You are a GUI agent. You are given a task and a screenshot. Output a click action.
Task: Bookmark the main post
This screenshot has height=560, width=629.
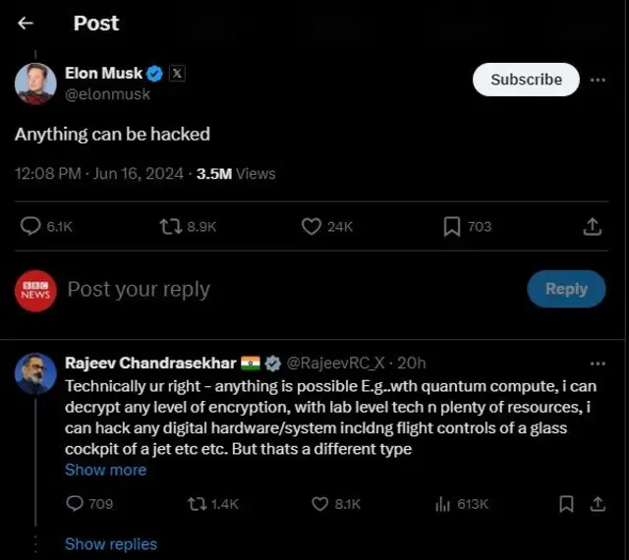pyautogui.click(x=451, y=226)
